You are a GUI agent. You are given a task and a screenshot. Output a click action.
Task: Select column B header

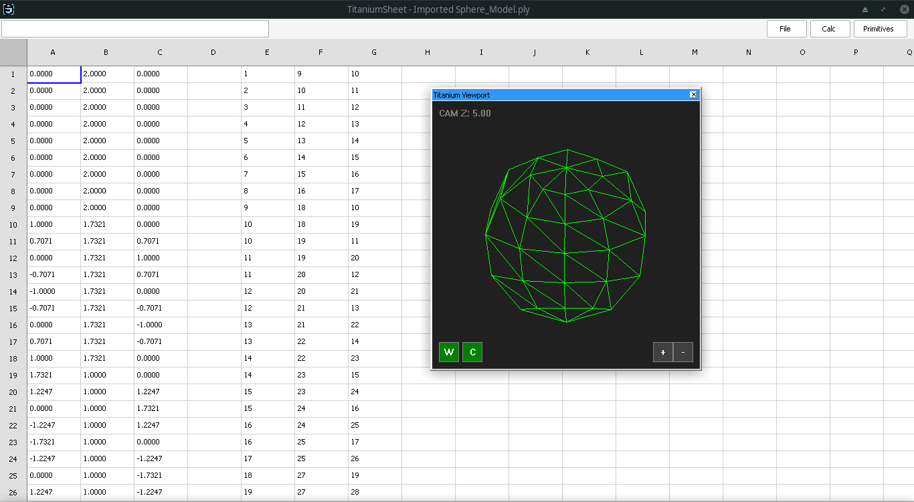click(107, 52)
